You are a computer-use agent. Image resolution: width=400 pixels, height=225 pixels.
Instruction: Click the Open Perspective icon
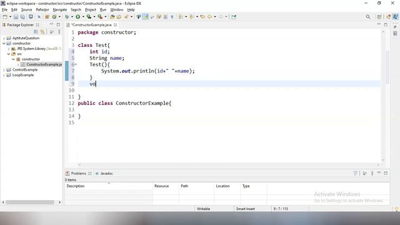point(379,17)
